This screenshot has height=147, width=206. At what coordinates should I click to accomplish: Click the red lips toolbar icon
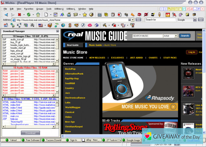point(89,25)
